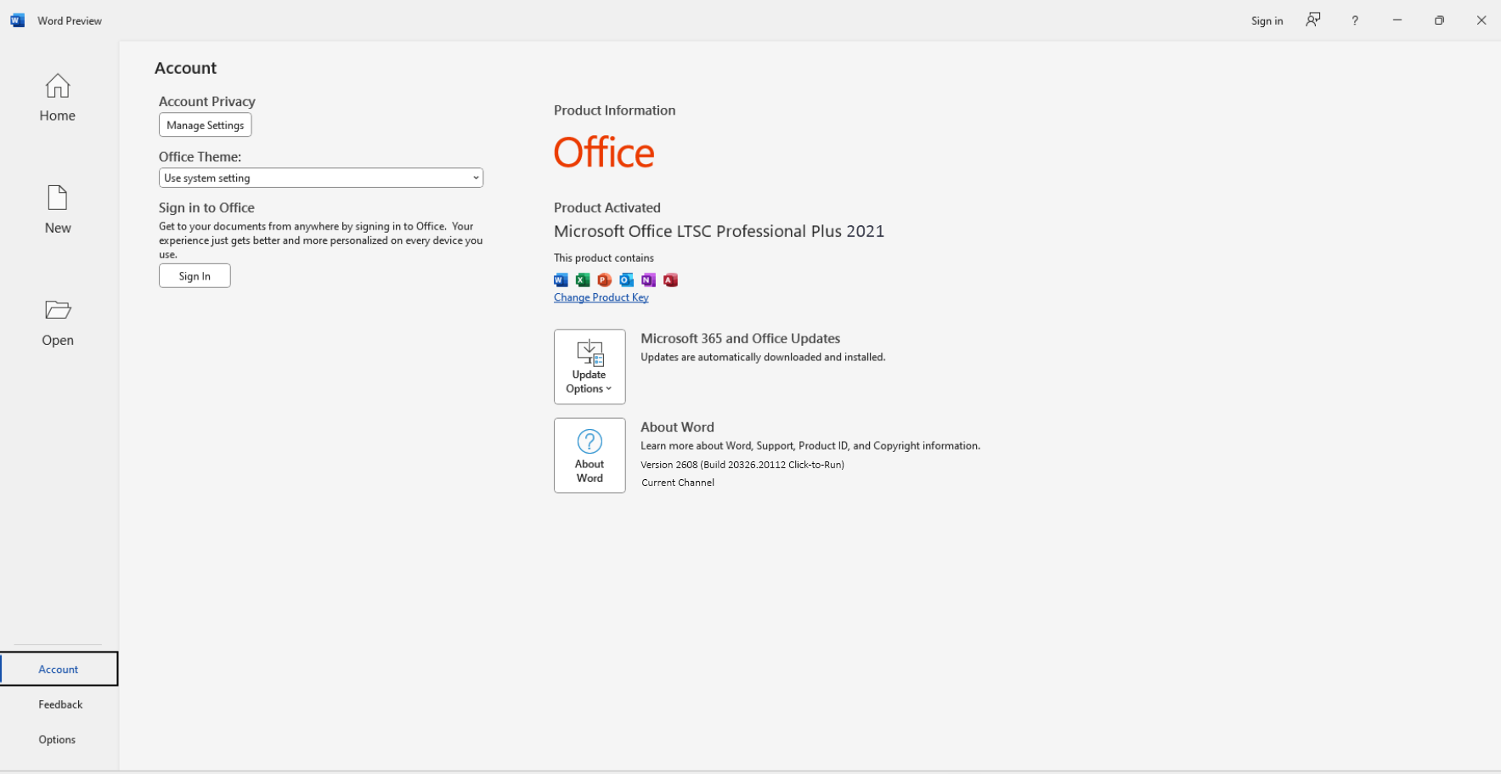Click the Word app icon in title bar

coord(17,20)
